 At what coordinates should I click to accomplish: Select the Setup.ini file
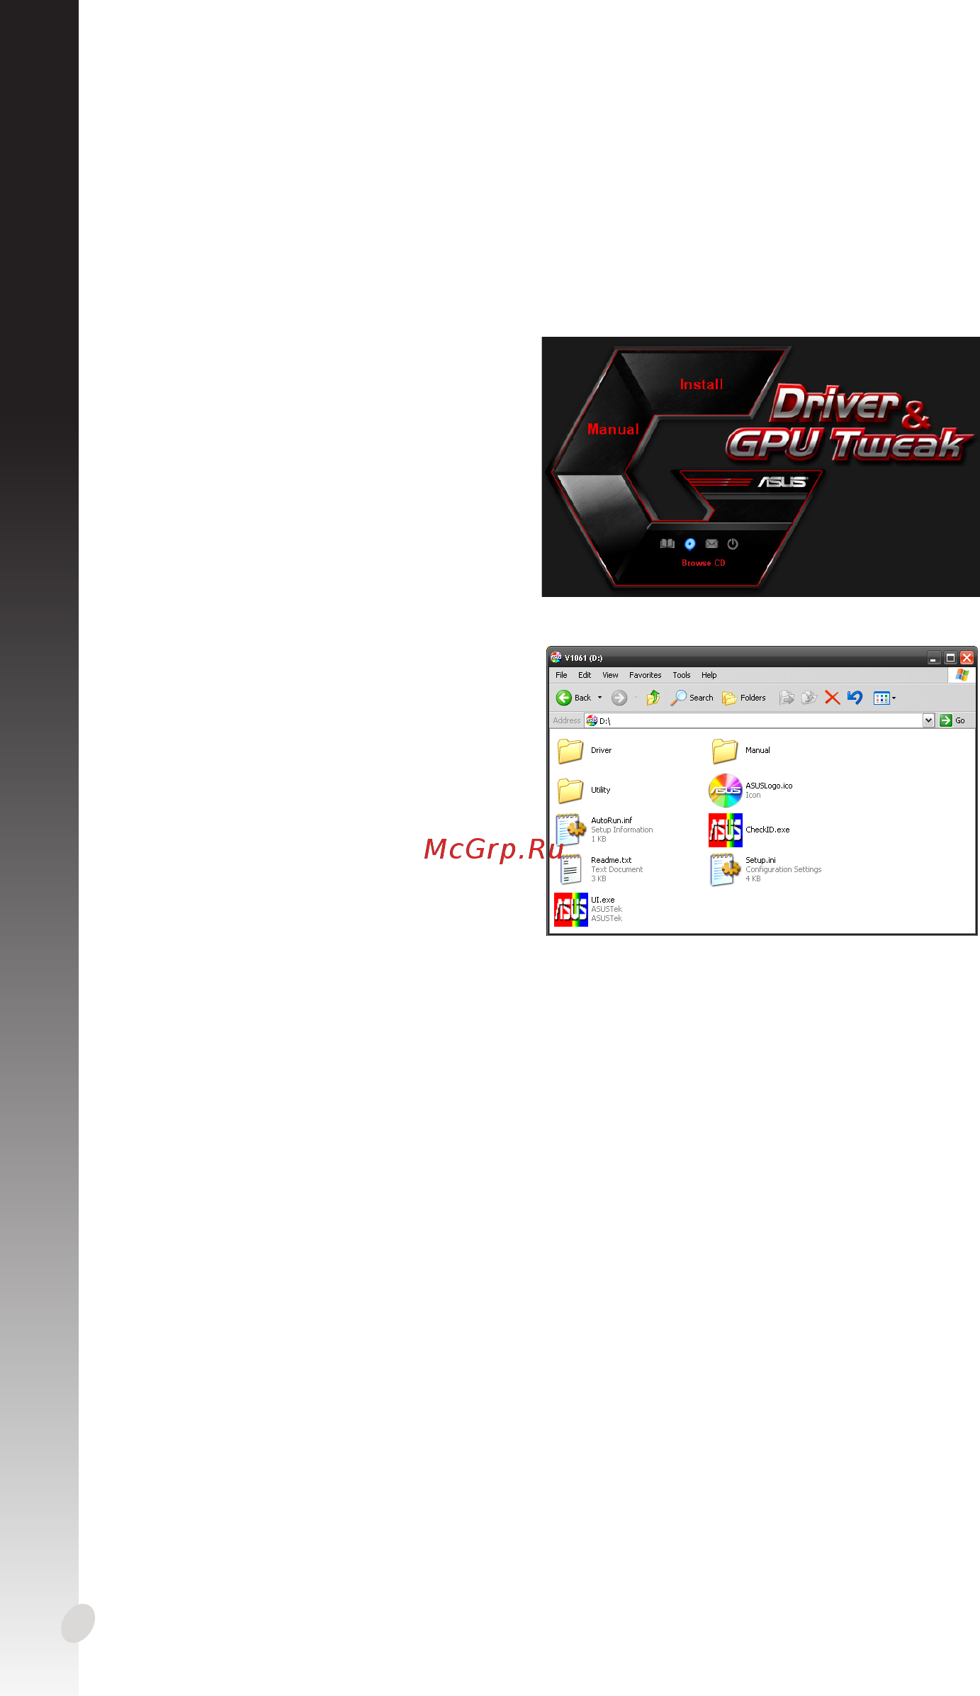pyautogui.click(x=766, y=869)
